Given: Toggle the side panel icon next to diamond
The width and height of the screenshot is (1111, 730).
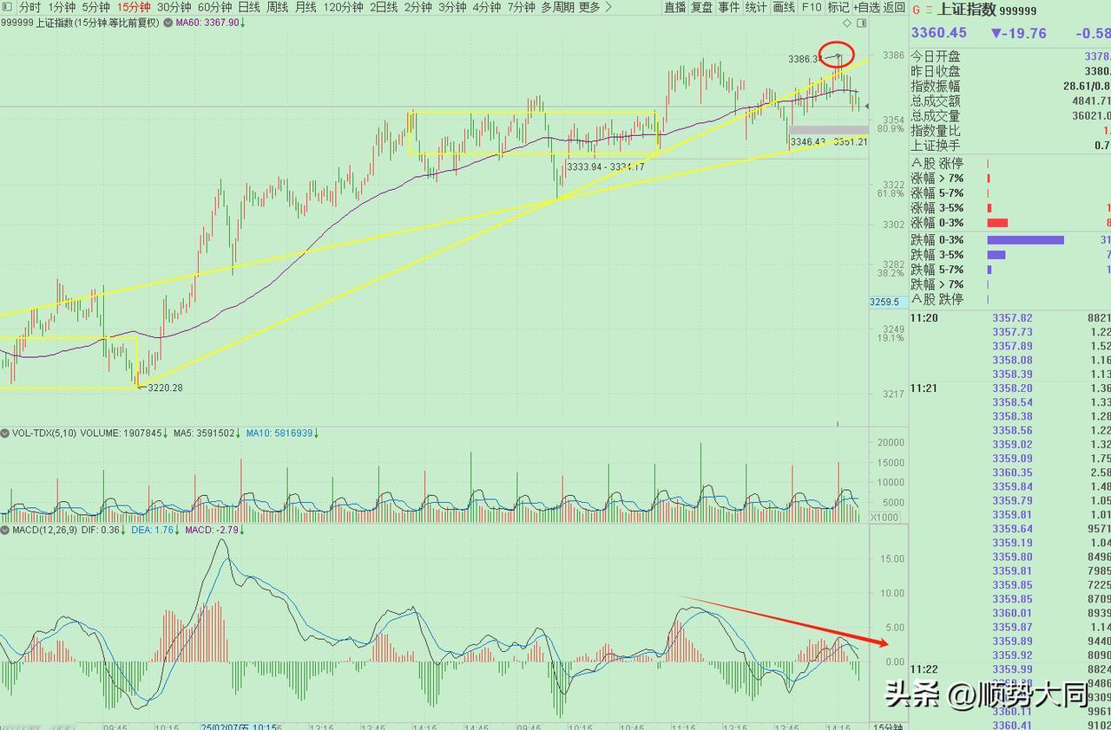Looking at the screenshot, I should click(x=861, y=23).
